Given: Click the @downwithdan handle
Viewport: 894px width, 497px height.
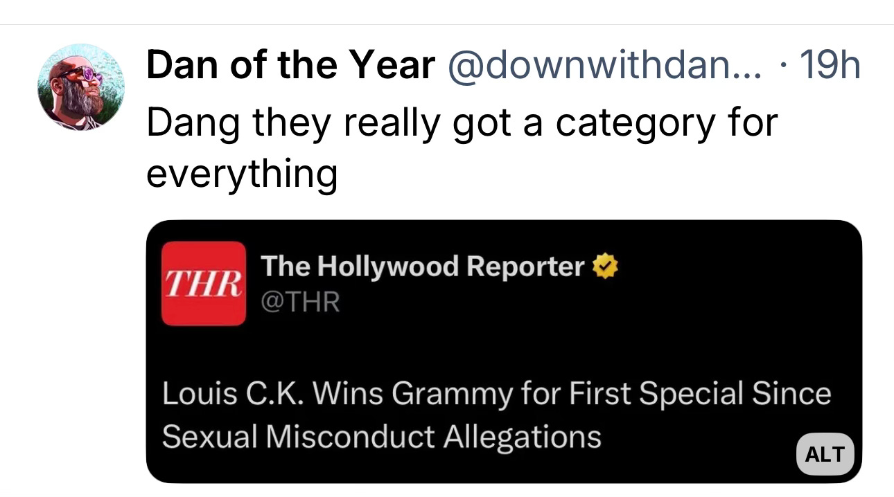Looking at the screenshot, I should click(604, 66).
